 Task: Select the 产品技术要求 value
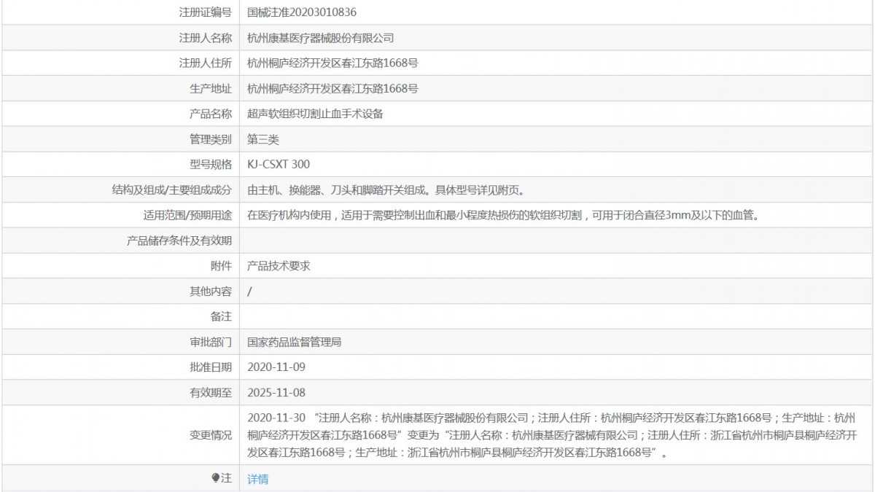point(279,266)
